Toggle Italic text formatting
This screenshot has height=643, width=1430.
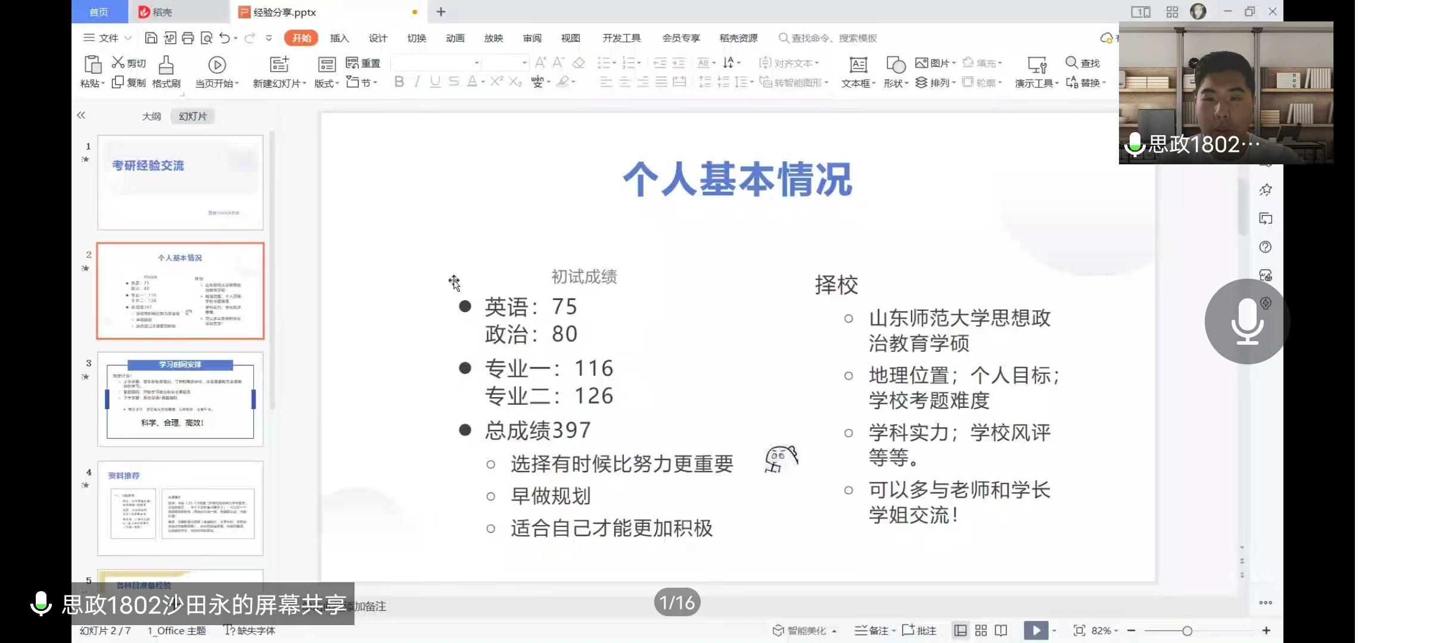[417, 82]
